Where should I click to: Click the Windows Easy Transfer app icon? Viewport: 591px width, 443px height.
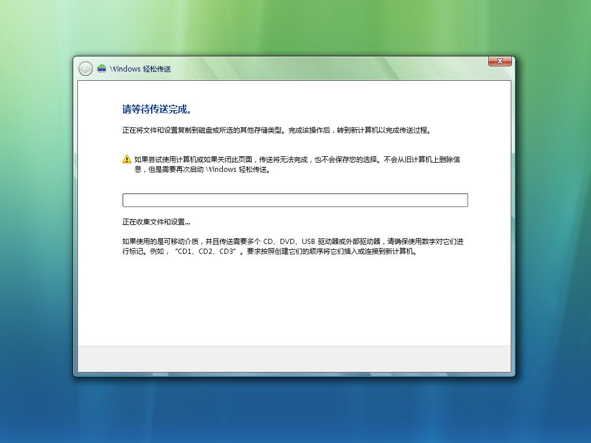click(x=102, y=69)
